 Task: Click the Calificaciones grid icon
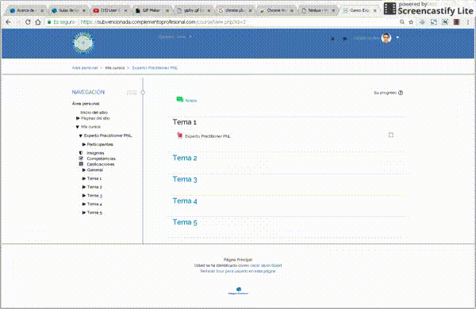(x=81, y=164)
